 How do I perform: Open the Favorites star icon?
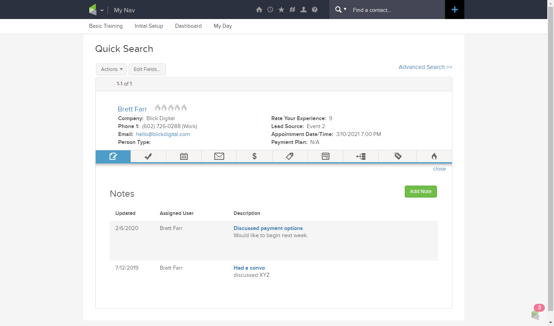pos(281,10)
